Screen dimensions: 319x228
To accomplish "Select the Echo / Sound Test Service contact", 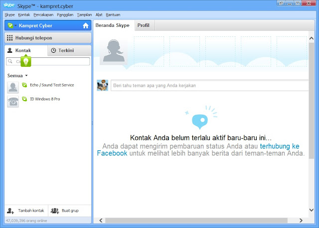I will point(48,87).
